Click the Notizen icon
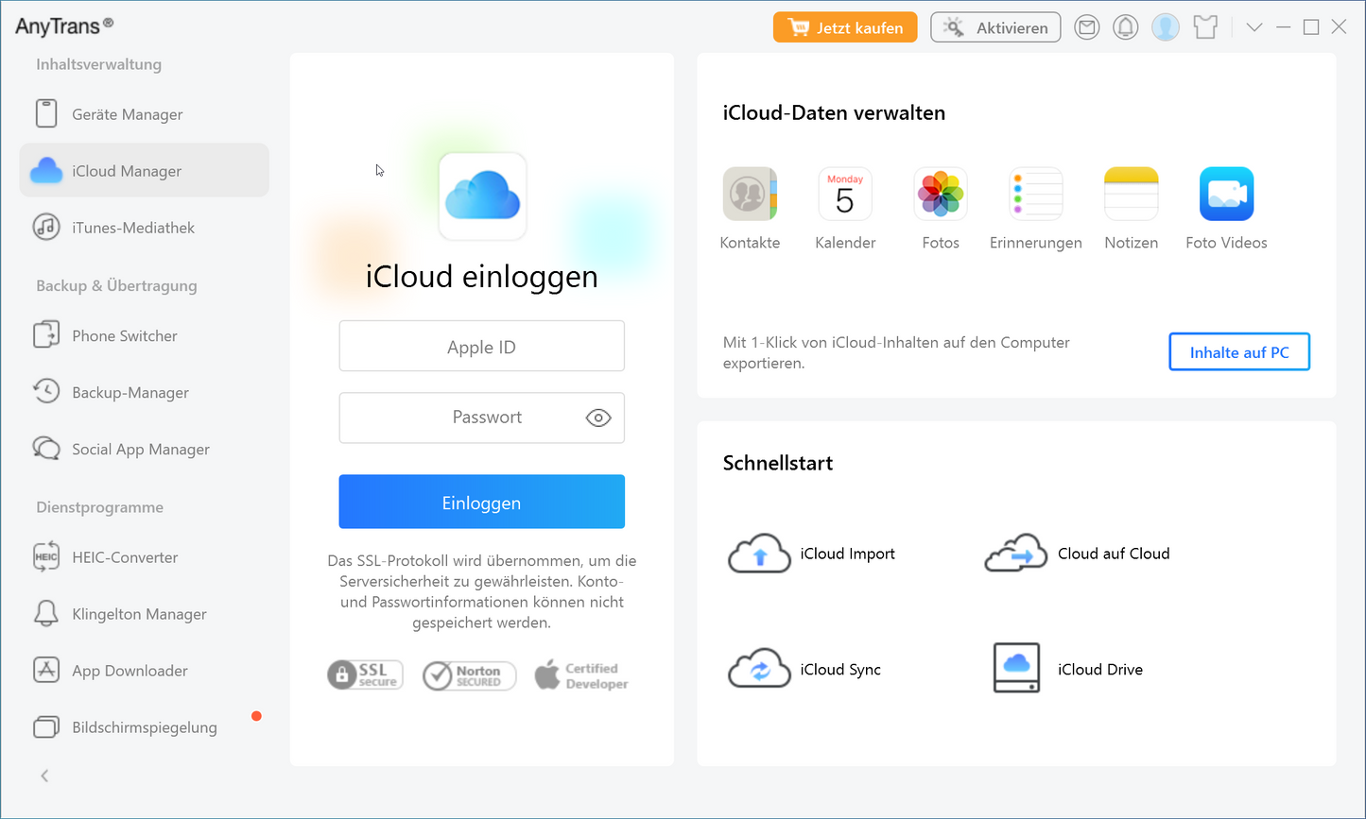 coord(1131,195)
